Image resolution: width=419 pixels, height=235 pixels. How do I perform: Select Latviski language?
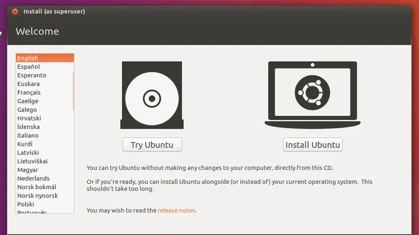coord(45,152)
